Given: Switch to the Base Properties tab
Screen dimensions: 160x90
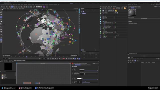Looking at the screenshot, I should click(78, 65).
